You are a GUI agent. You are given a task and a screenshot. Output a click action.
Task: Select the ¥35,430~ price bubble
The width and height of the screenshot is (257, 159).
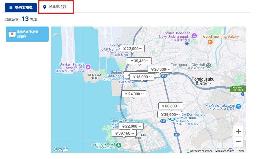coord(140,61)
